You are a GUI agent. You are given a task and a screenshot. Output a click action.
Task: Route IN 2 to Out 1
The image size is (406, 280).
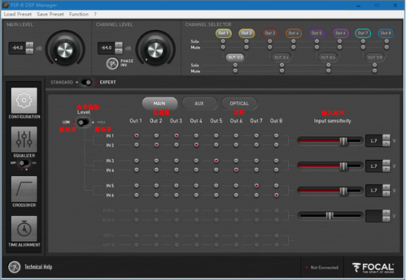point(137,145)
